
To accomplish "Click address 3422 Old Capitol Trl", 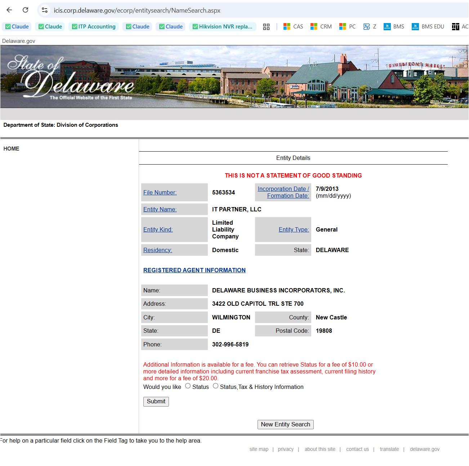I will (258, 304).
